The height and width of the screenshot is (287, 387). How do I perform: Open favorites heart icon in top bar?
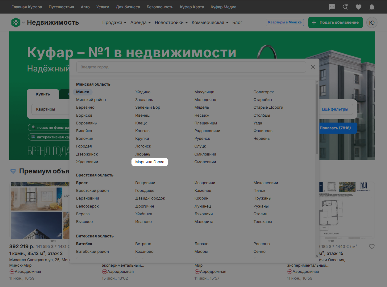tap(358, 7)
